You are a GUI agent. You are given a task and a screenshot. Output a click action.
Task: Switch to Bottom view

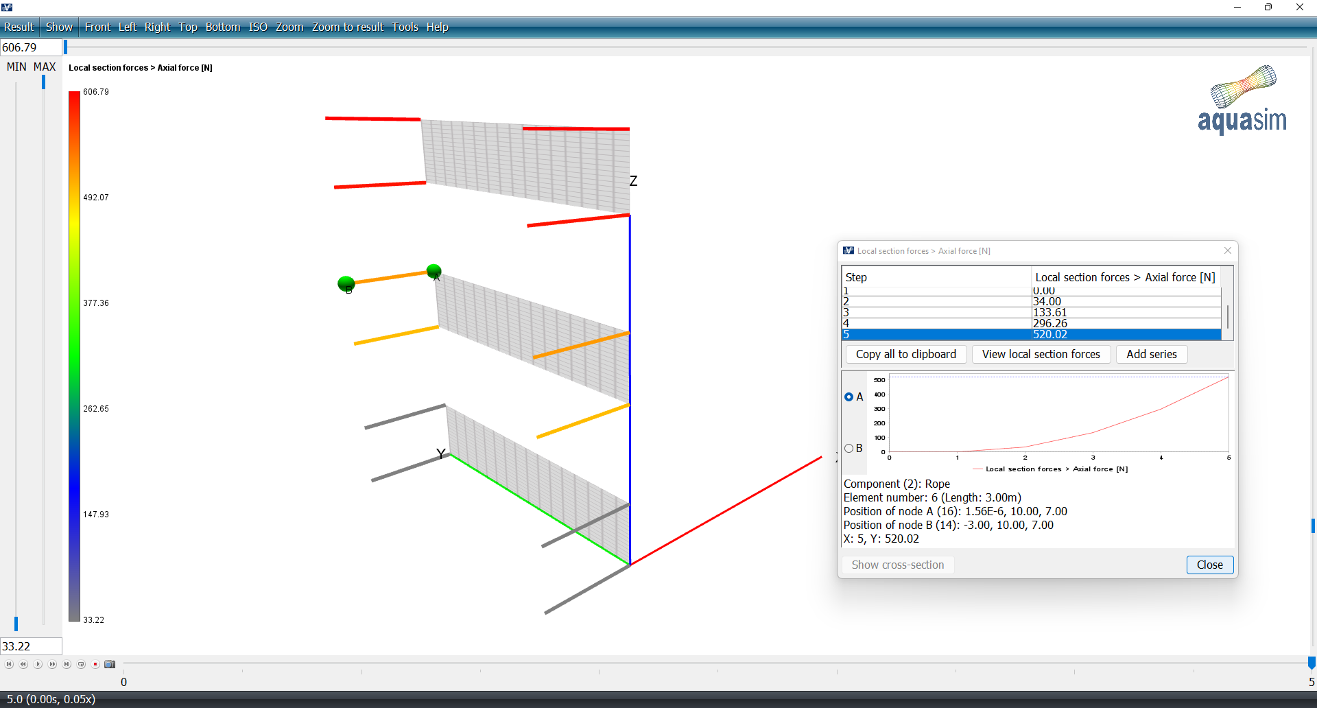coord(223,27)
